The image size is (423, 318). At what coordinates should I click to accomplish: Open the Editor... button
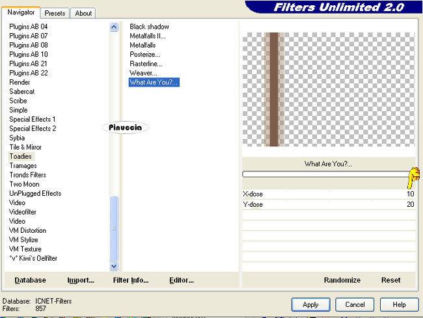click(182, 280)
